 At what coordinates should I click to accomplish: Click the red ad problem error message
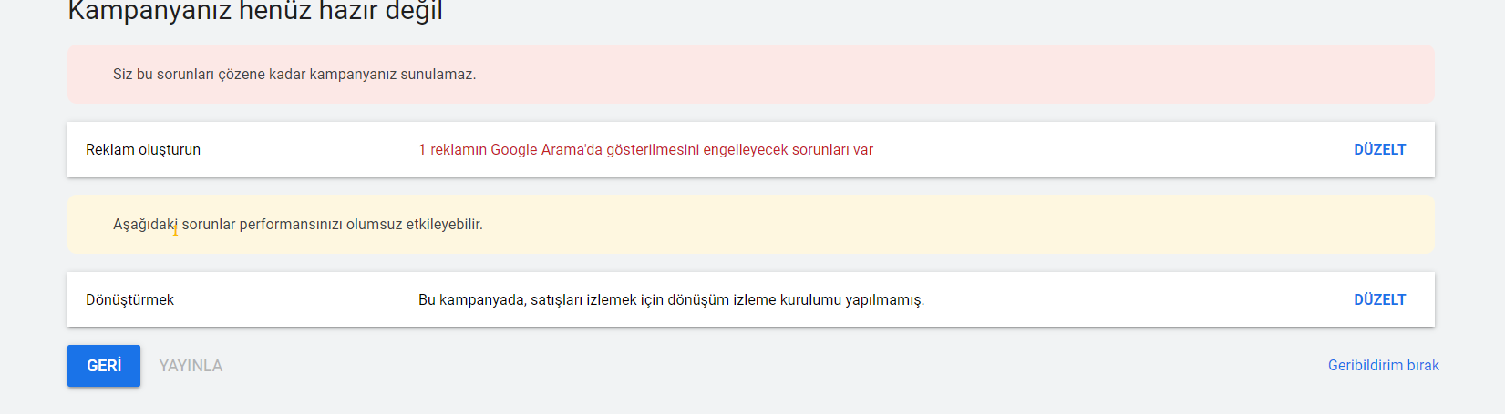(x=645, y=149)
